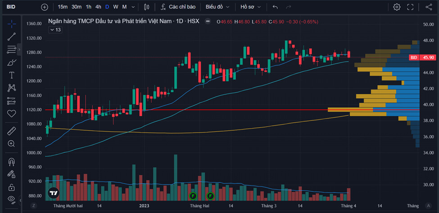Open the candlestick chart style picker

tap(146, 7)
